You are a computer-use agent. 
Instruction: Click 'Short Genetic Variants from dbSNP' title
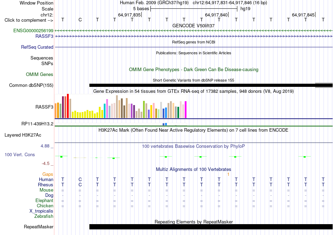[193, 81]
